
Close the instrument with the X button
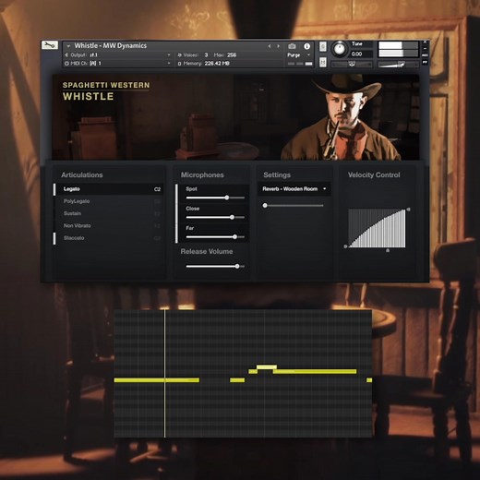tap(425, 42)
